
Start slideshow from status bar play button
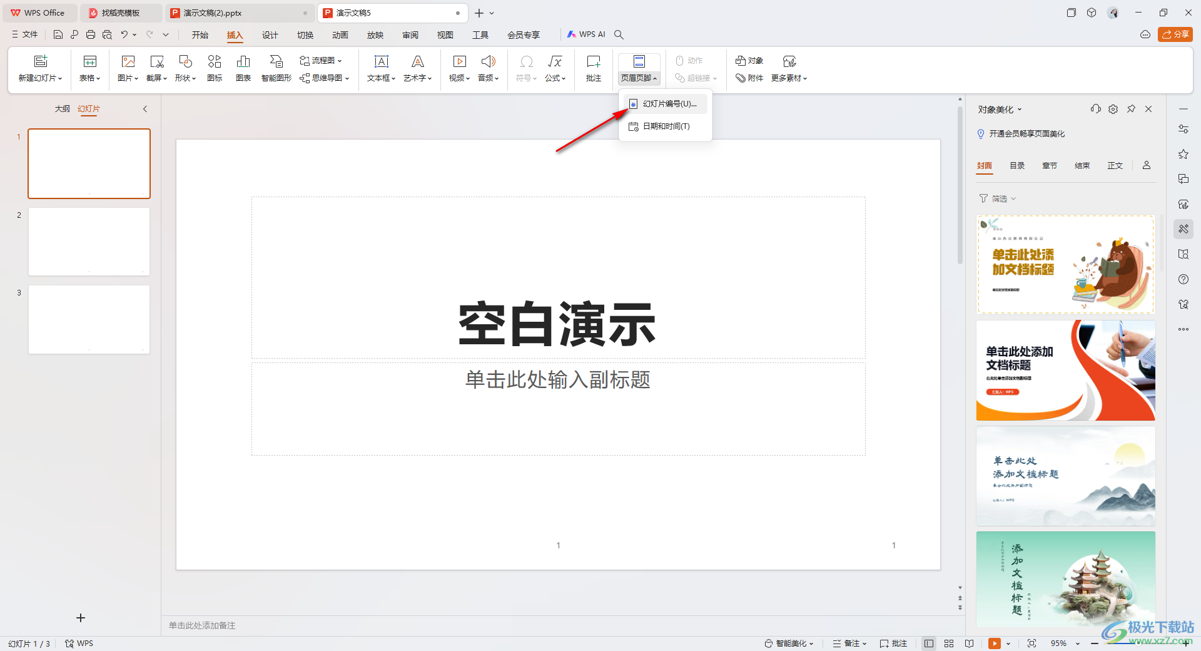pos(995,643)
